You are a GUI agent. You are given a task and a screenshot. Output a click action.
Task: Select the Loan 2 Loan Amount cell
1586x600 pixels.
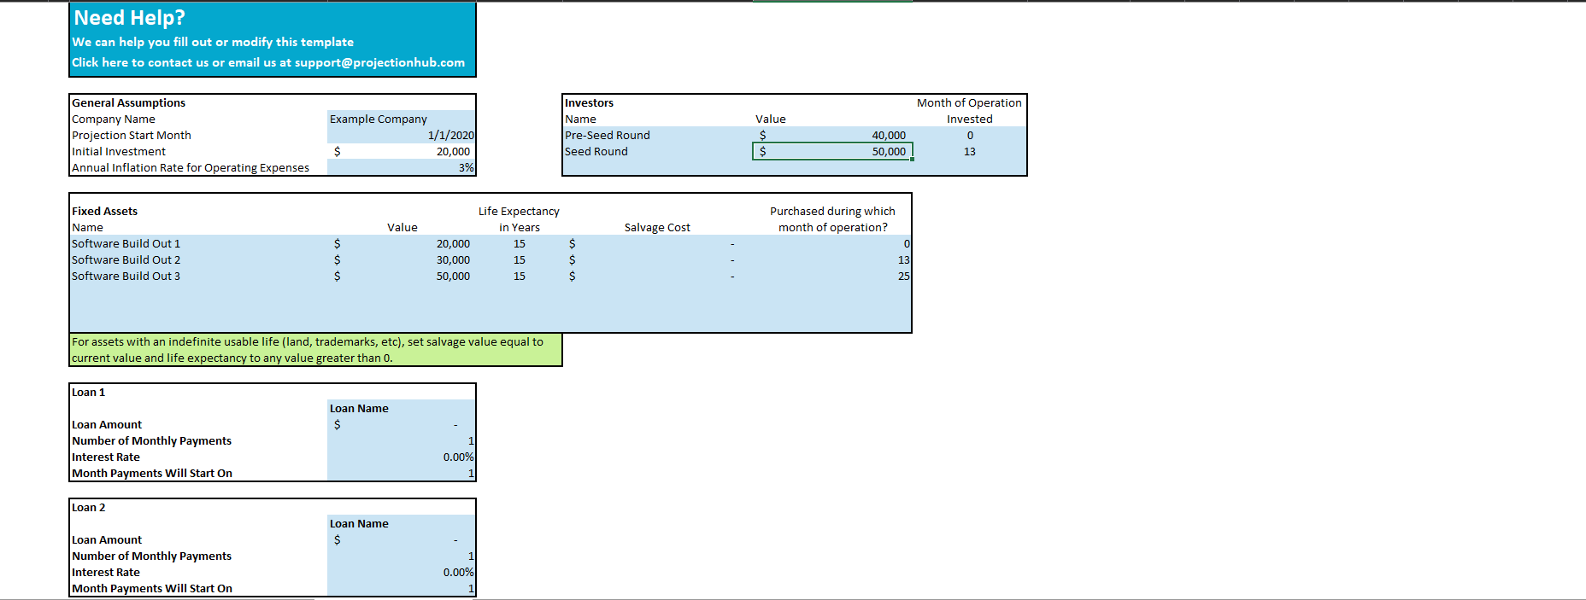pyautogui.click(x=402, y=539)
